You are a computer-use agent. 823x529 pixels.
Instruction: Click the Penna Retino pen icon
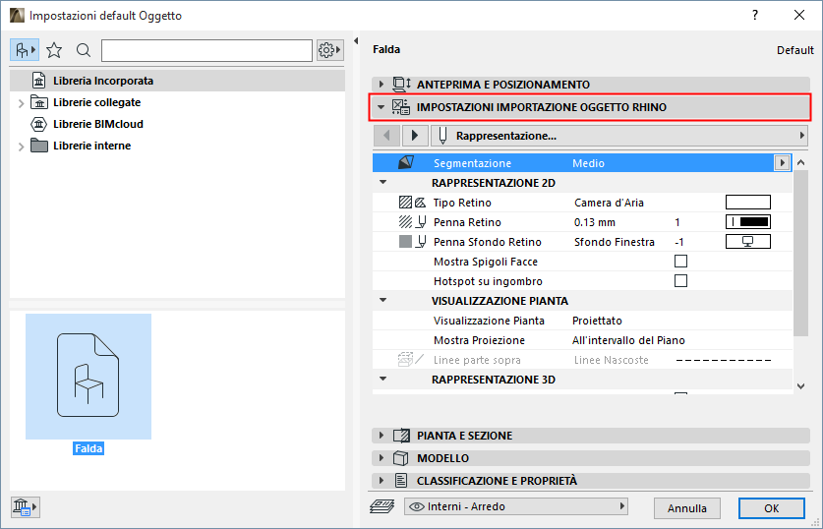point(412,222)
